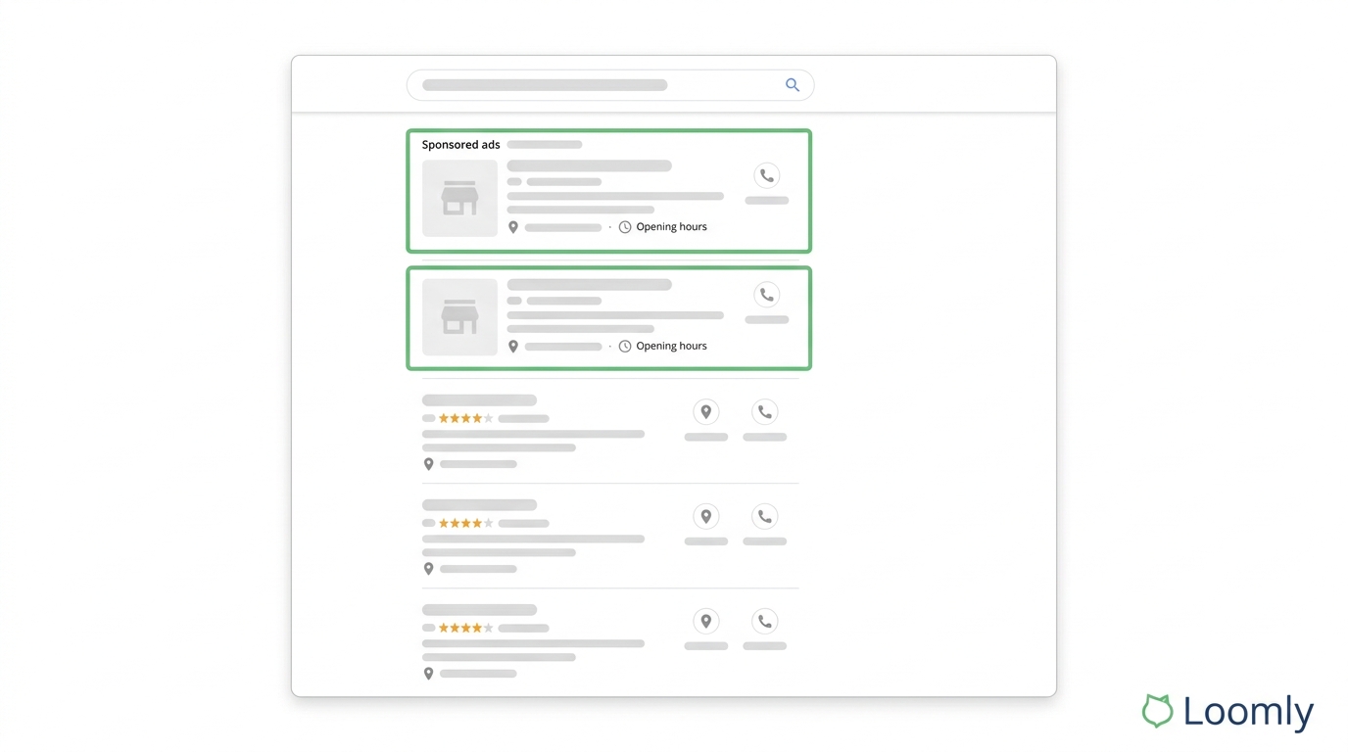This screenshot has height=752, width=1348.
Task: Click star rating of first organic result
Action: click(x=465, y=418)
